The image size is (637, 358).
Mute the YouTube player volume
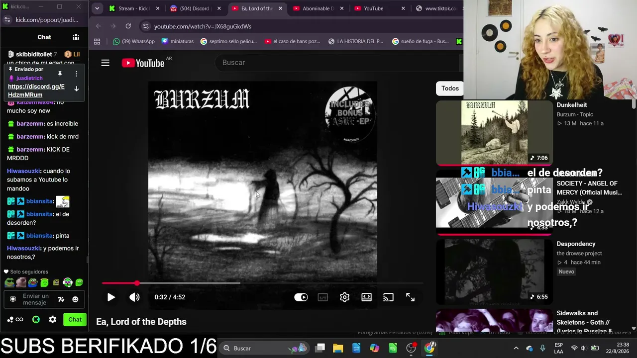point(134,297)
